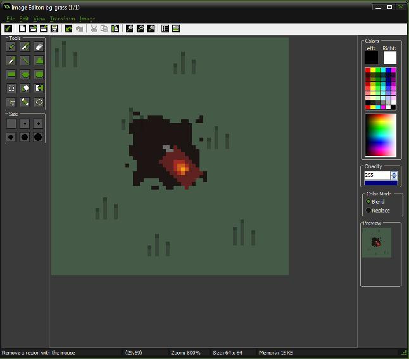Select the Change color tool
The height and width of the screenshot is (359, 409).
(39, 102)
